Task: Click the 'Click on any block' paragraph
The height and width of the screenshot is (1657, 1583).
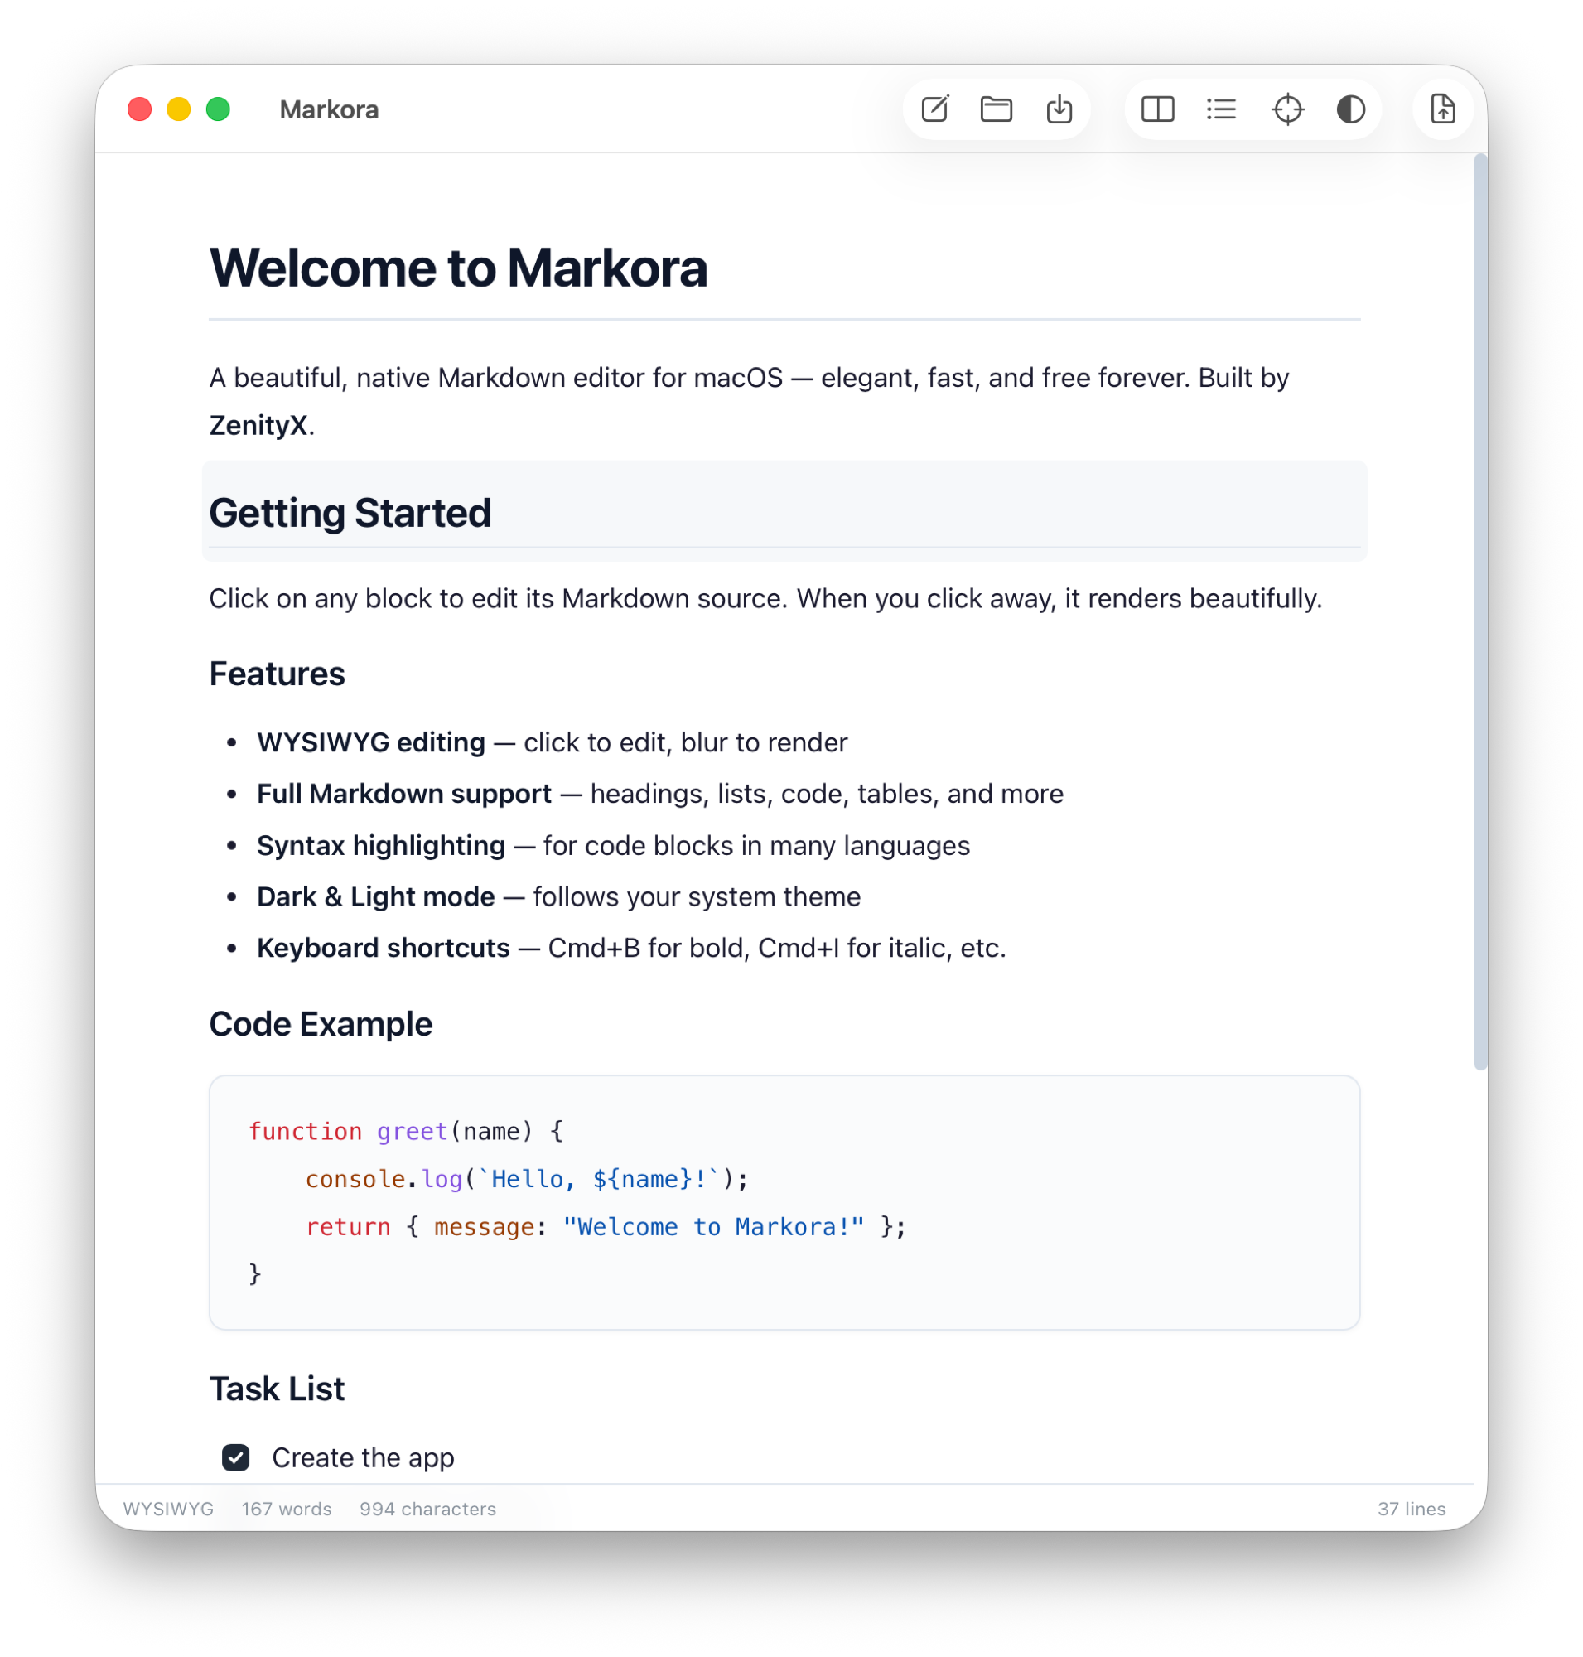Action: pos(765,599)
